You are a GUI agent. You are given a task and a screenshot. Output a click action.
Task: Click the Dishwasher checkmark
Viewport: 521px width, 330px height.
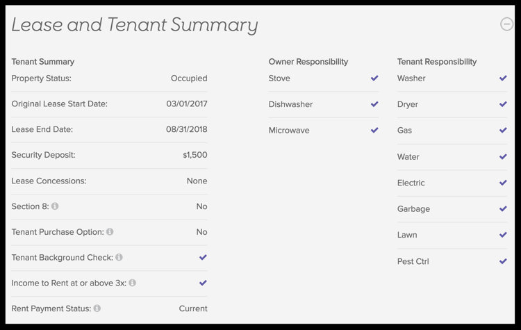click(x=374, y=104)
